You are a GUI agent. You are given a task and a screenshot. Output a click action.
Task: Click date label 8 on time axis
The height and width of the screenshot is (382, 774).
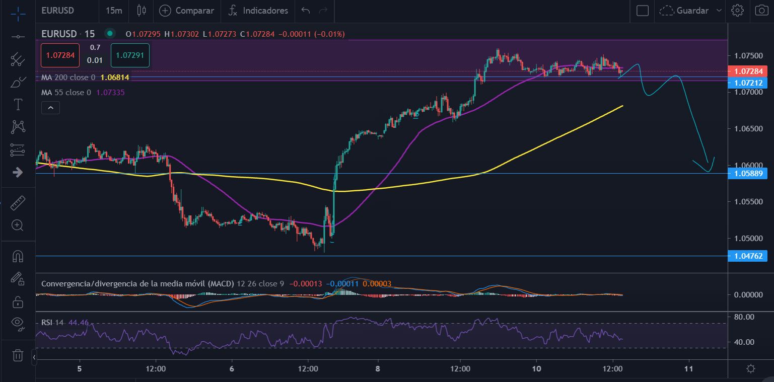point(378,369)
